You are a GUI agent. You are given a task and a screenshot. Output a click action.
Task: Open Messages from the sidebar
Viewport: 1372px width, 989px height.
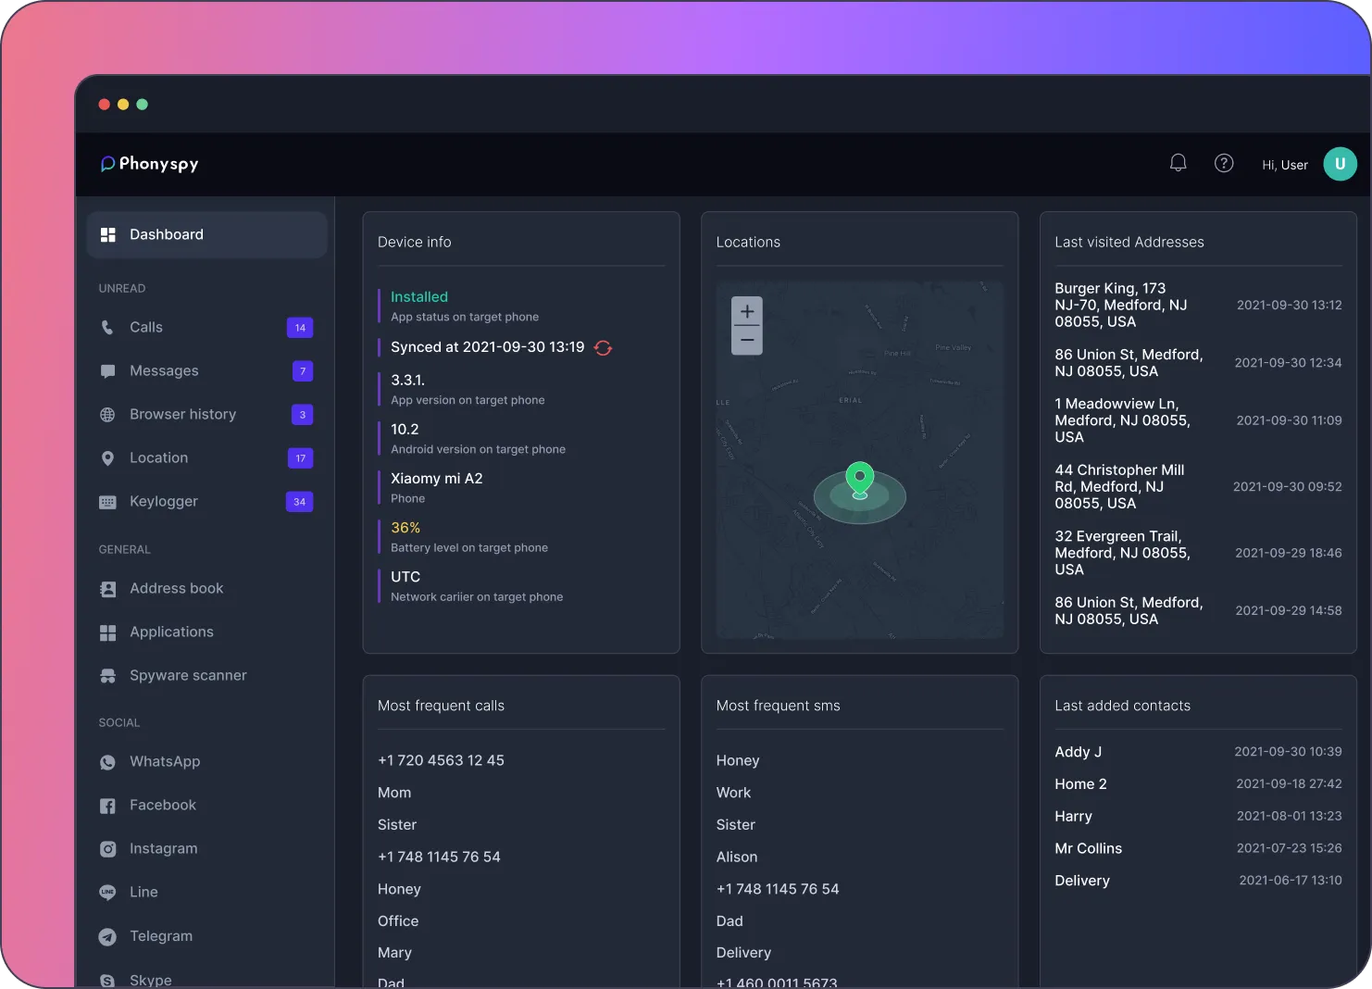click(164, 371)
